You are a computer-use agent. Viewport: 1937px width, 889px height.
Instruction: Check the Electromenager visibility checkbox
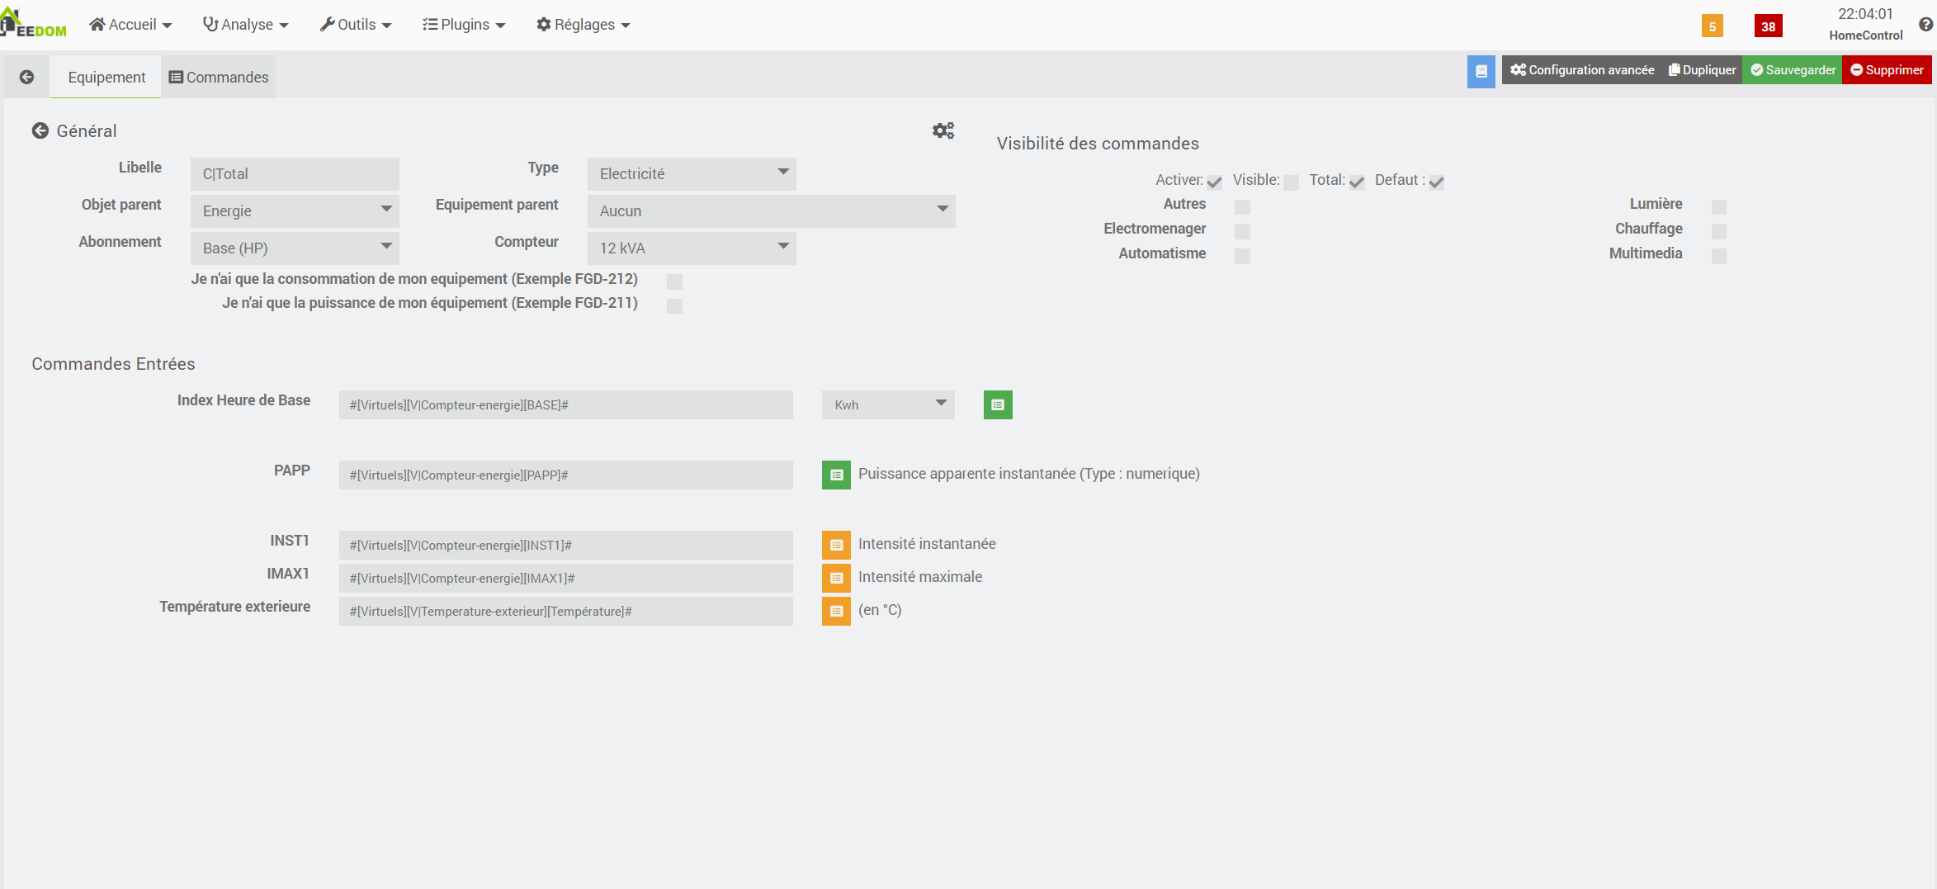click(1242, 231)
